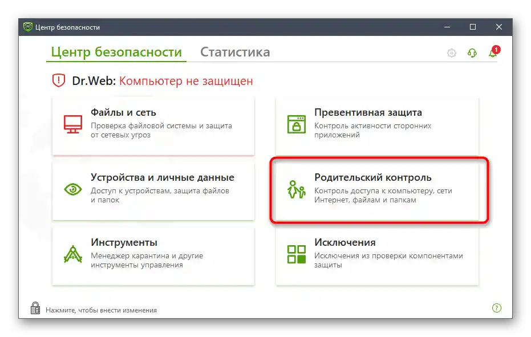This screenshot has height=337, width=531.
Task: Open the Превентивная защита tile heading
Action: click(x=368, y=112)
